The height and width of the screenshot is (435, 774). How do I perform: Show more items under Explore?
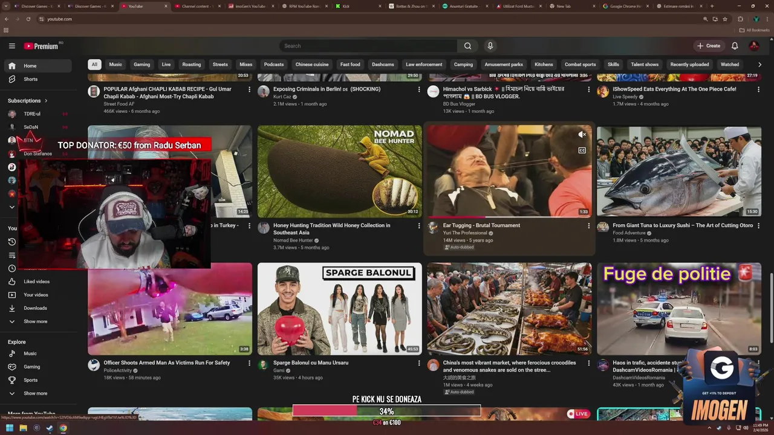(x=36, y=393)
